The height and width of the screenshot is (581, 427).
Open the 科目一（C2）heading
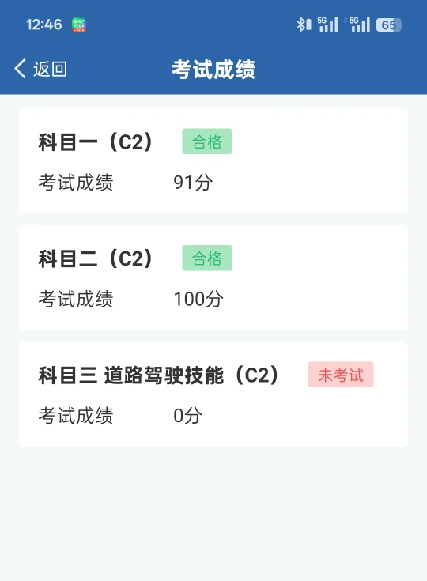point(96,142)
